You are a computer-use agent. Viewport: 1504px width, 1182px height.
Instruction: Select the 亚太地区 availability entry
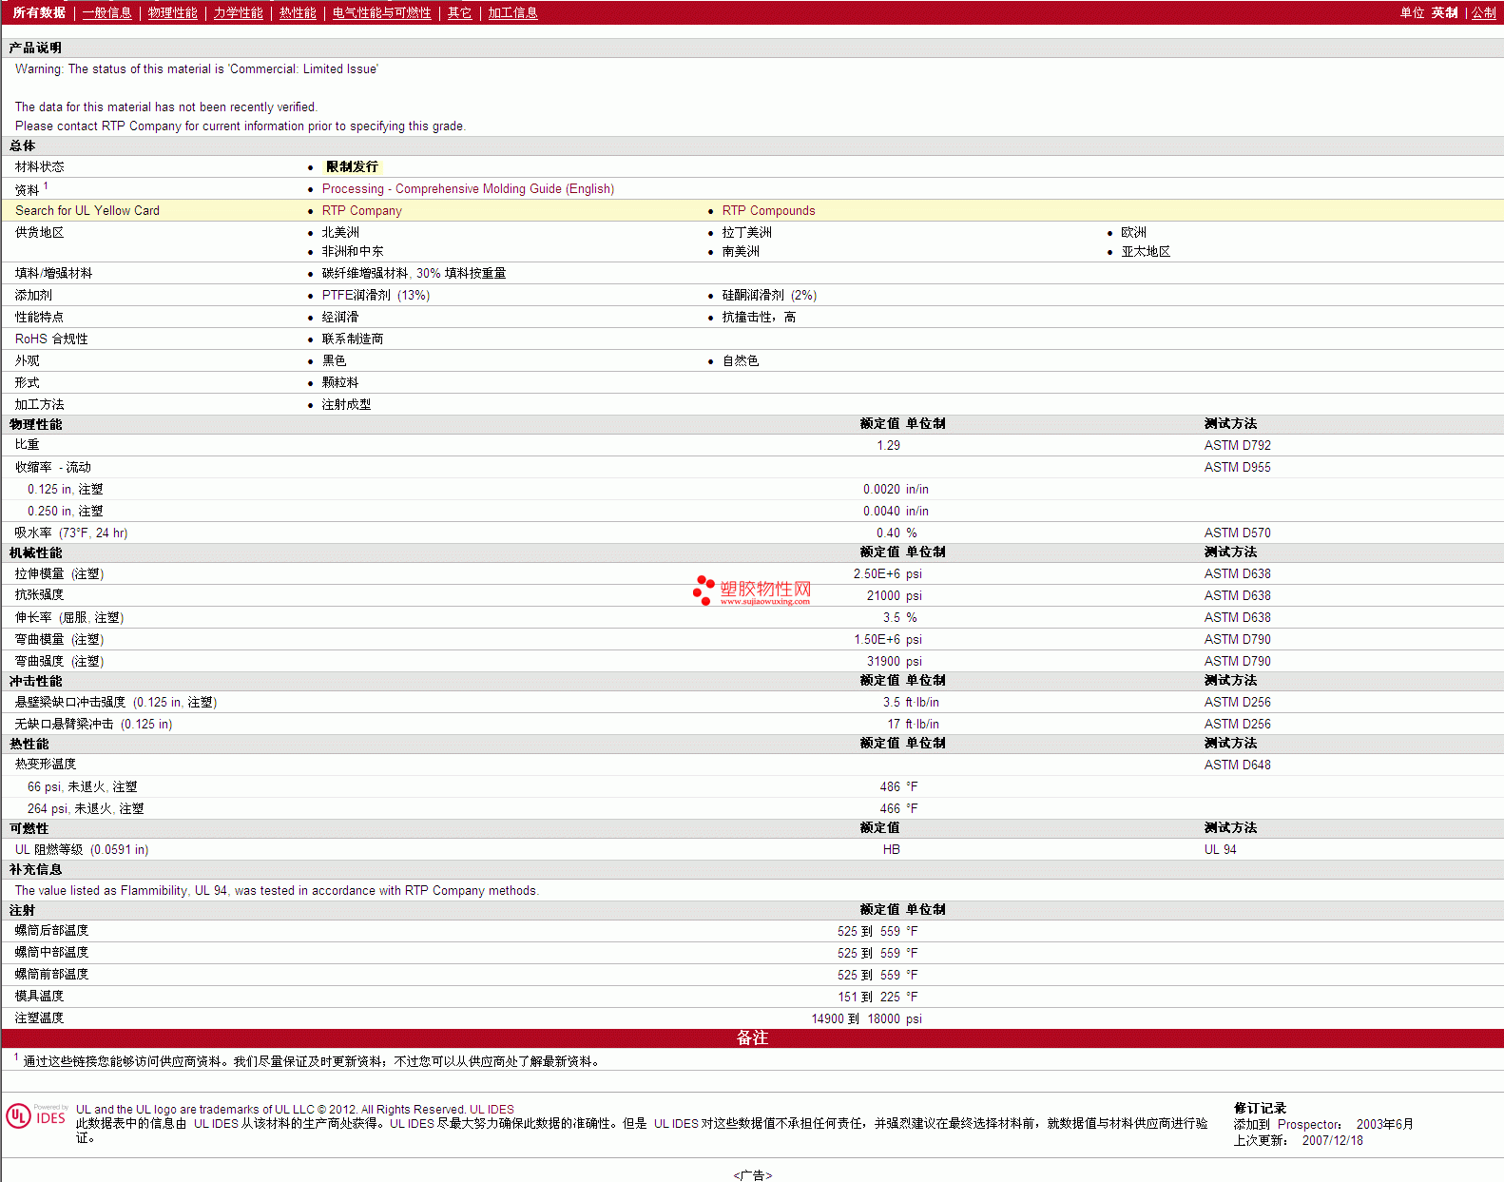click(1146, 251)
